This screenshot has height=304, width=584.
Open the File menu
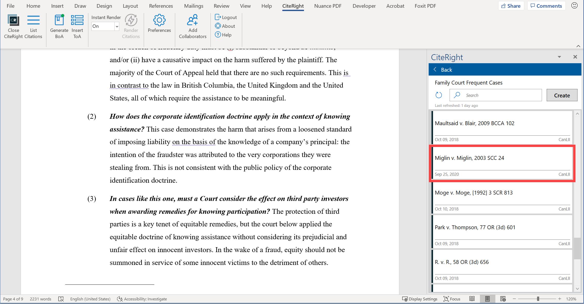(10, 6)
